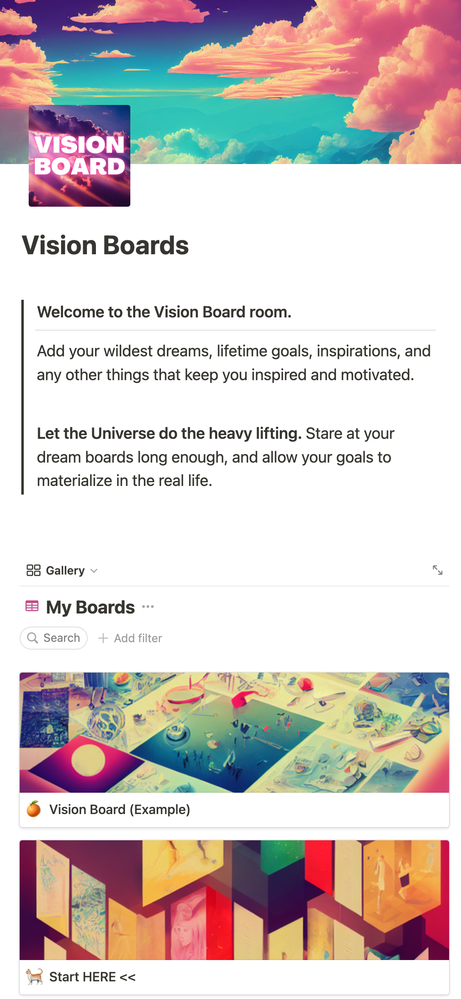Screen dimensions: 461x999
Task: Open the Start HERE << card title
Action: coord(92,977)
